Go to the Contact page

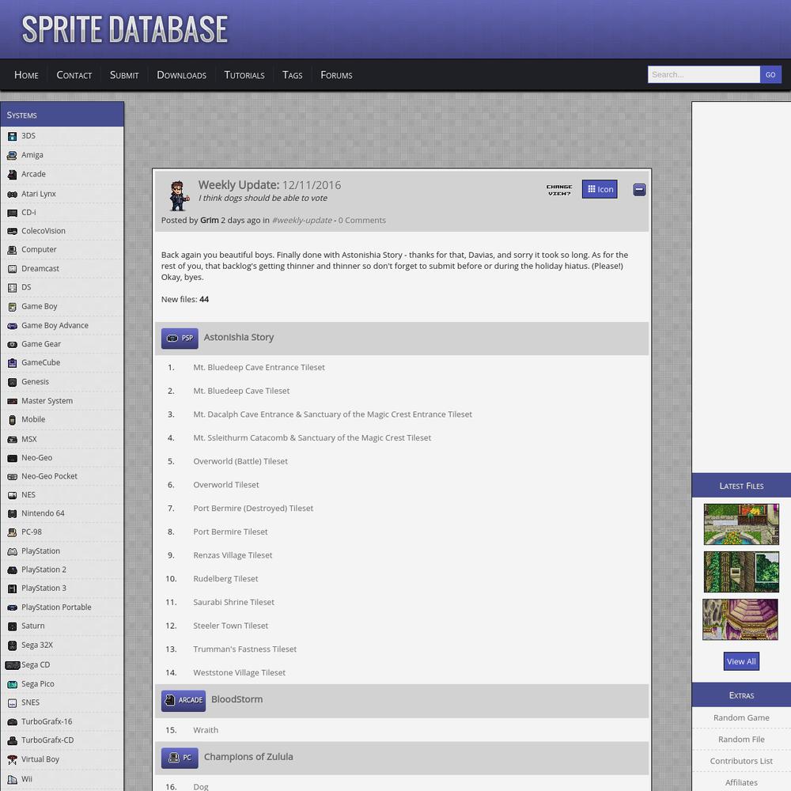(x=74, y=75)
